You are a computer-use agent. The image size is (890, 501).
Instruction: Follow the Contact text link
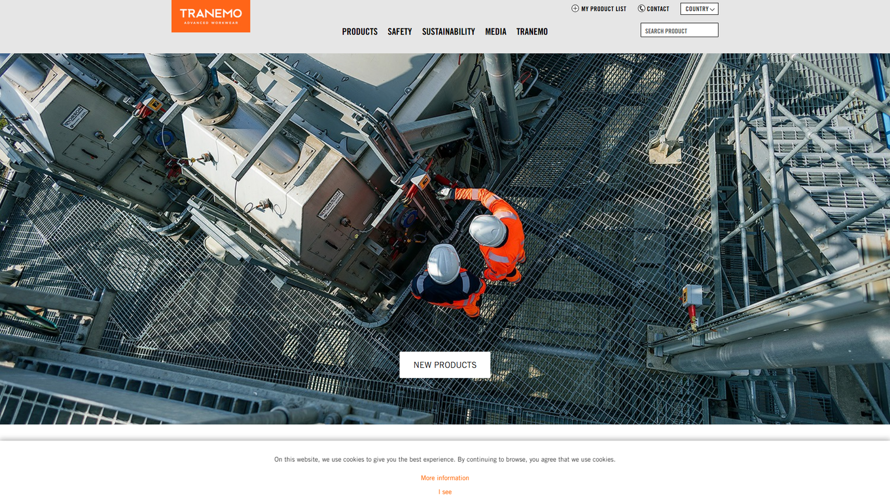pos(657,9)
